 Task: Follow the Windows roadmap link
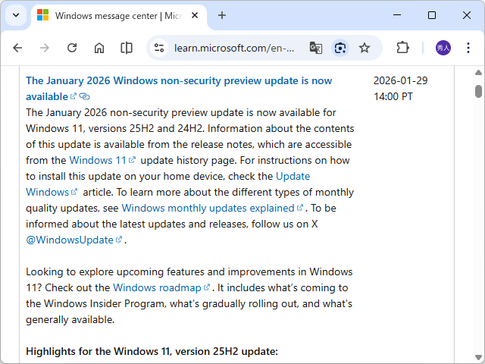(157, 287)
